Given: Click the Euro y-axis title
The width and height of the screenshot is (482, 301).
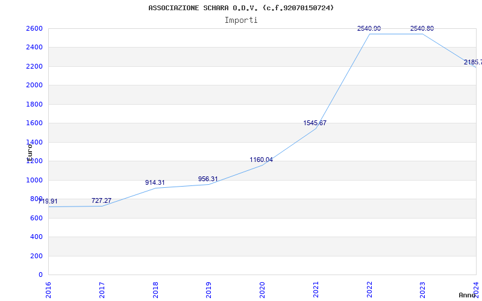Looking at the screenshot, I should [30, 153].
